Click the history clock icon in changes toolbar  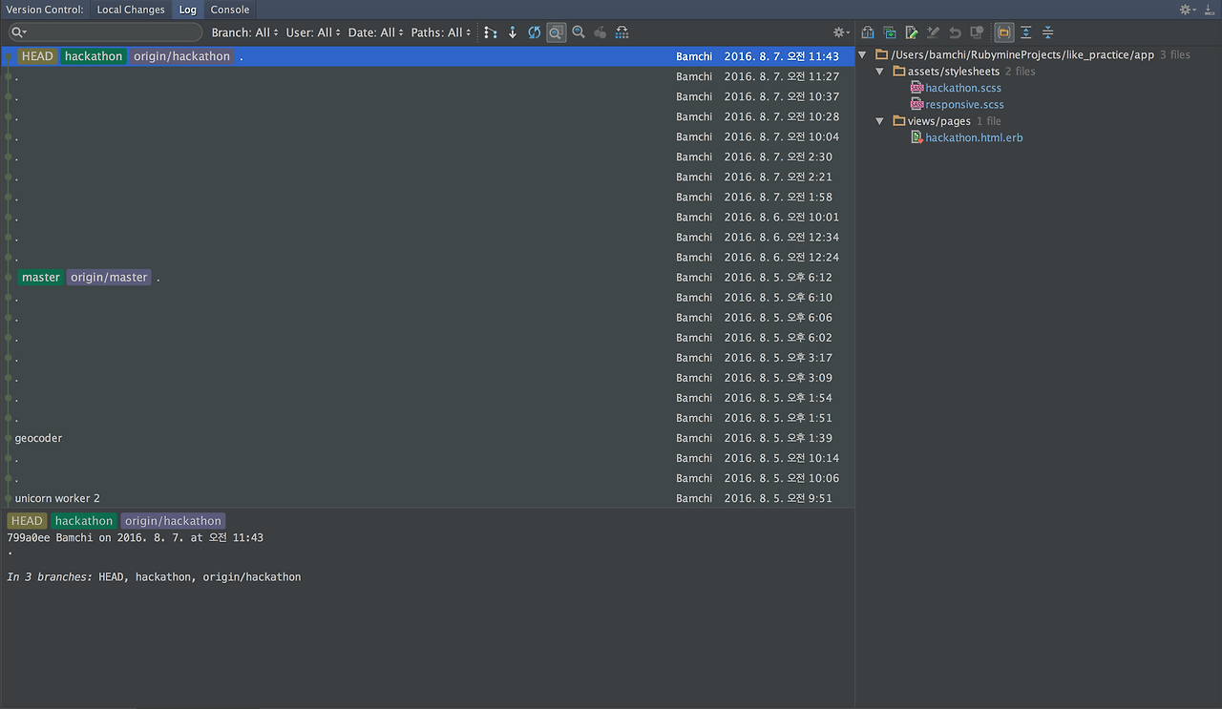tap(977, 32)
